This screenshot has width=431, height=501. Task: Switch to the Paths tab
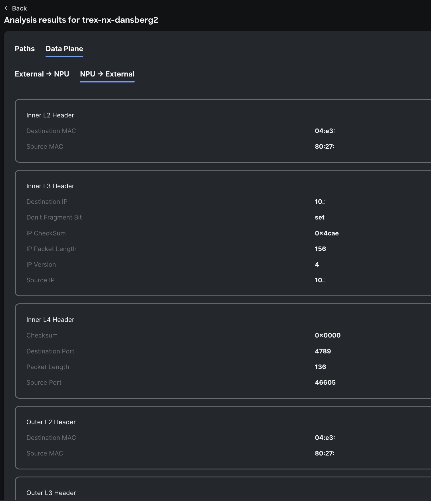pos(25,49)
